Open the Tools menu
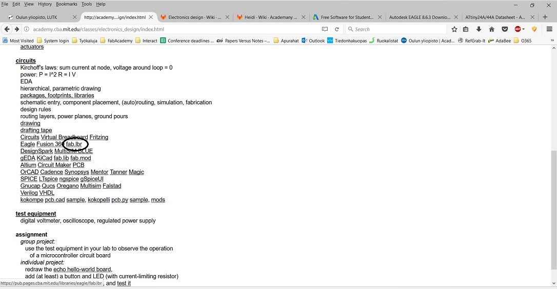Image resolution: width=557 pixels, height=289 pixels. point(87,4)
